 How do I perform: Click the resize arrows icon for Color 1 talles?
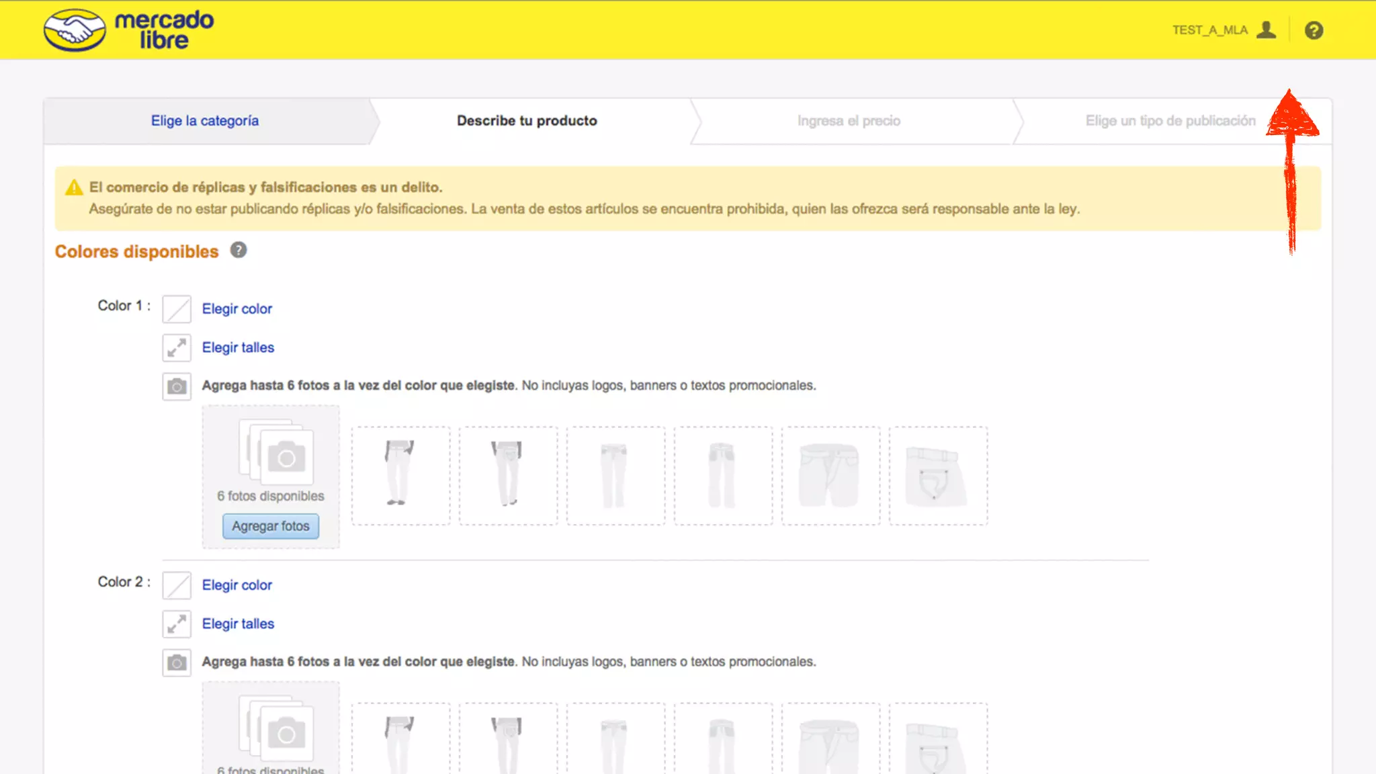pyautogui.click(x=177, y=347)
